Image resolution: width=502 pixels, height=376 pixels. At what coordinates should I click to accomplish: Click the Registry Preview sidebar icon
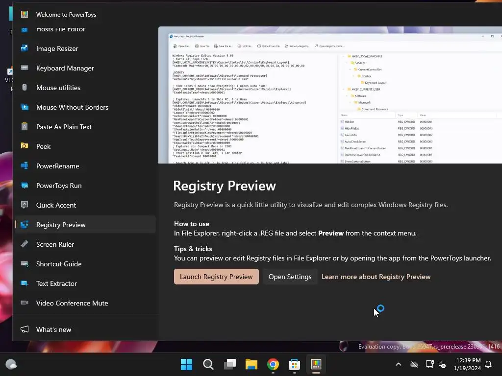25,224
